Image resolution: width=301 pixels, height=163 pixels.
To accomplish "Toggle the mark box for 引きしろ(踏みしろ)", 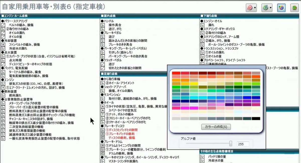I will [103, 52].
